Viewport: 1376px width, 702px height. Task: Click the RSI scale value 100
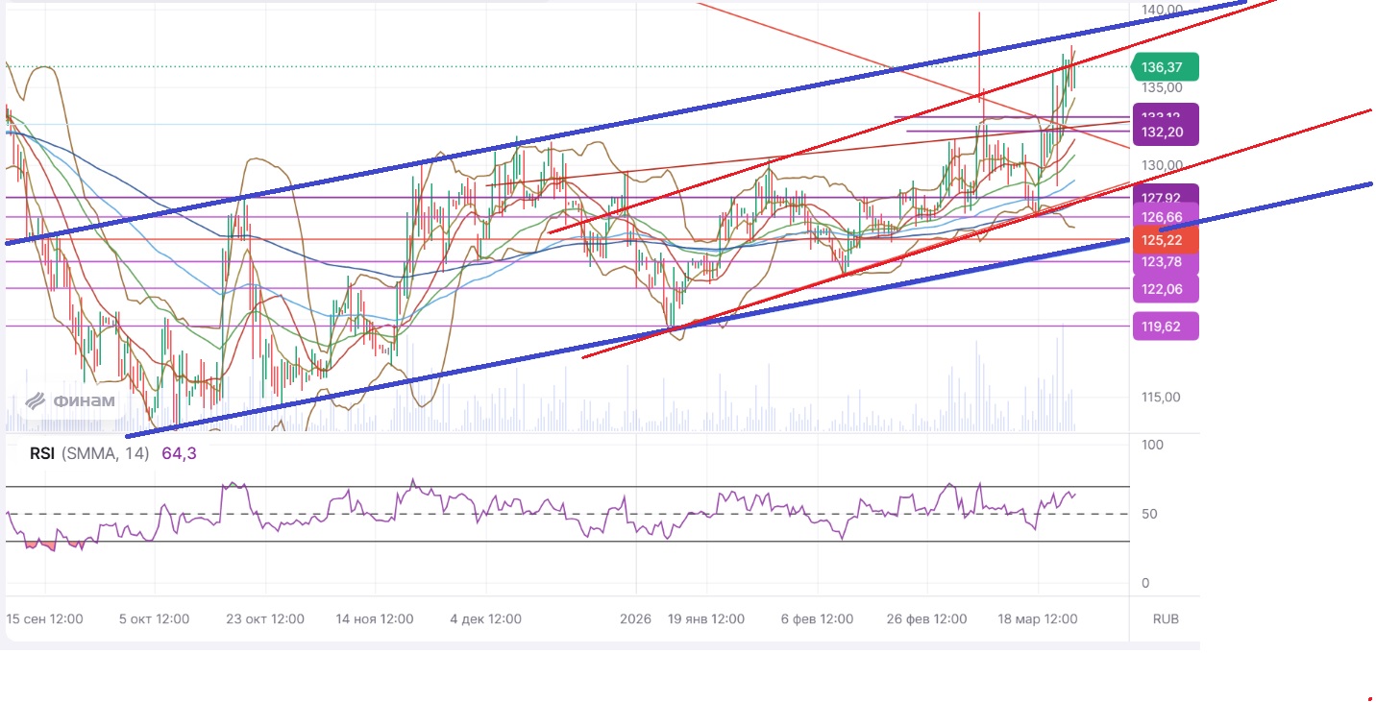click(1151, 446)
